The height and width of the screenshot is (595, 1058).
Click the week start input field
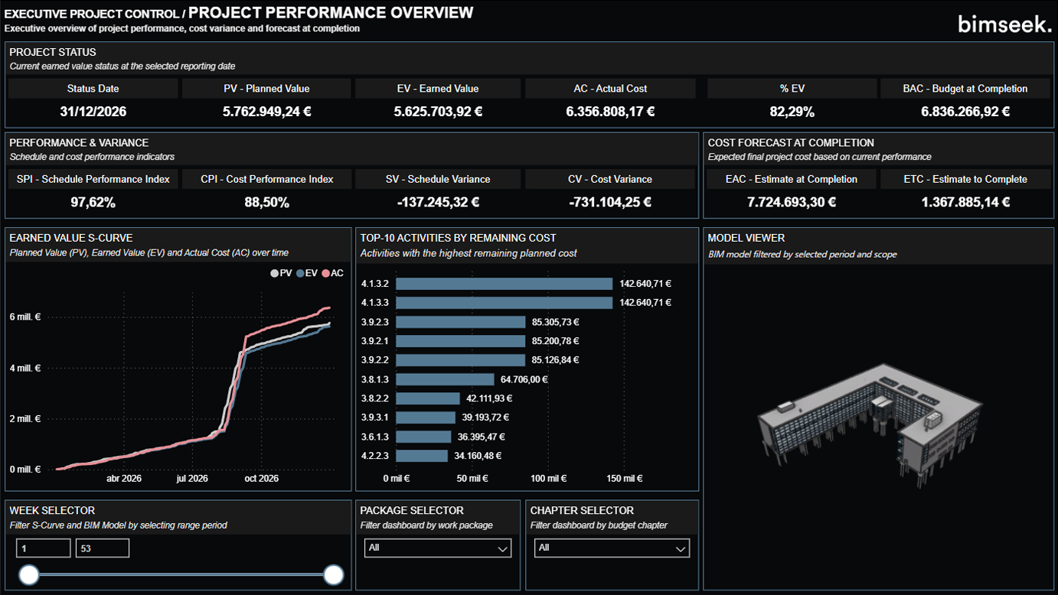coord(43,548)
